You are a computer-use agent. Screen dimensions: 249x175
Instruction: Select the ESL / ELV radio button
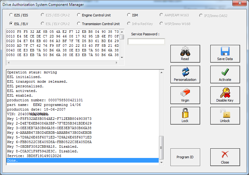pos(11,24)
